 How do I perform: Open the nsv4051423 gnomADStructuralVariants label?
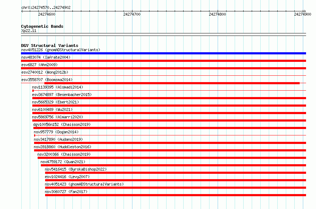click(84, 184)
